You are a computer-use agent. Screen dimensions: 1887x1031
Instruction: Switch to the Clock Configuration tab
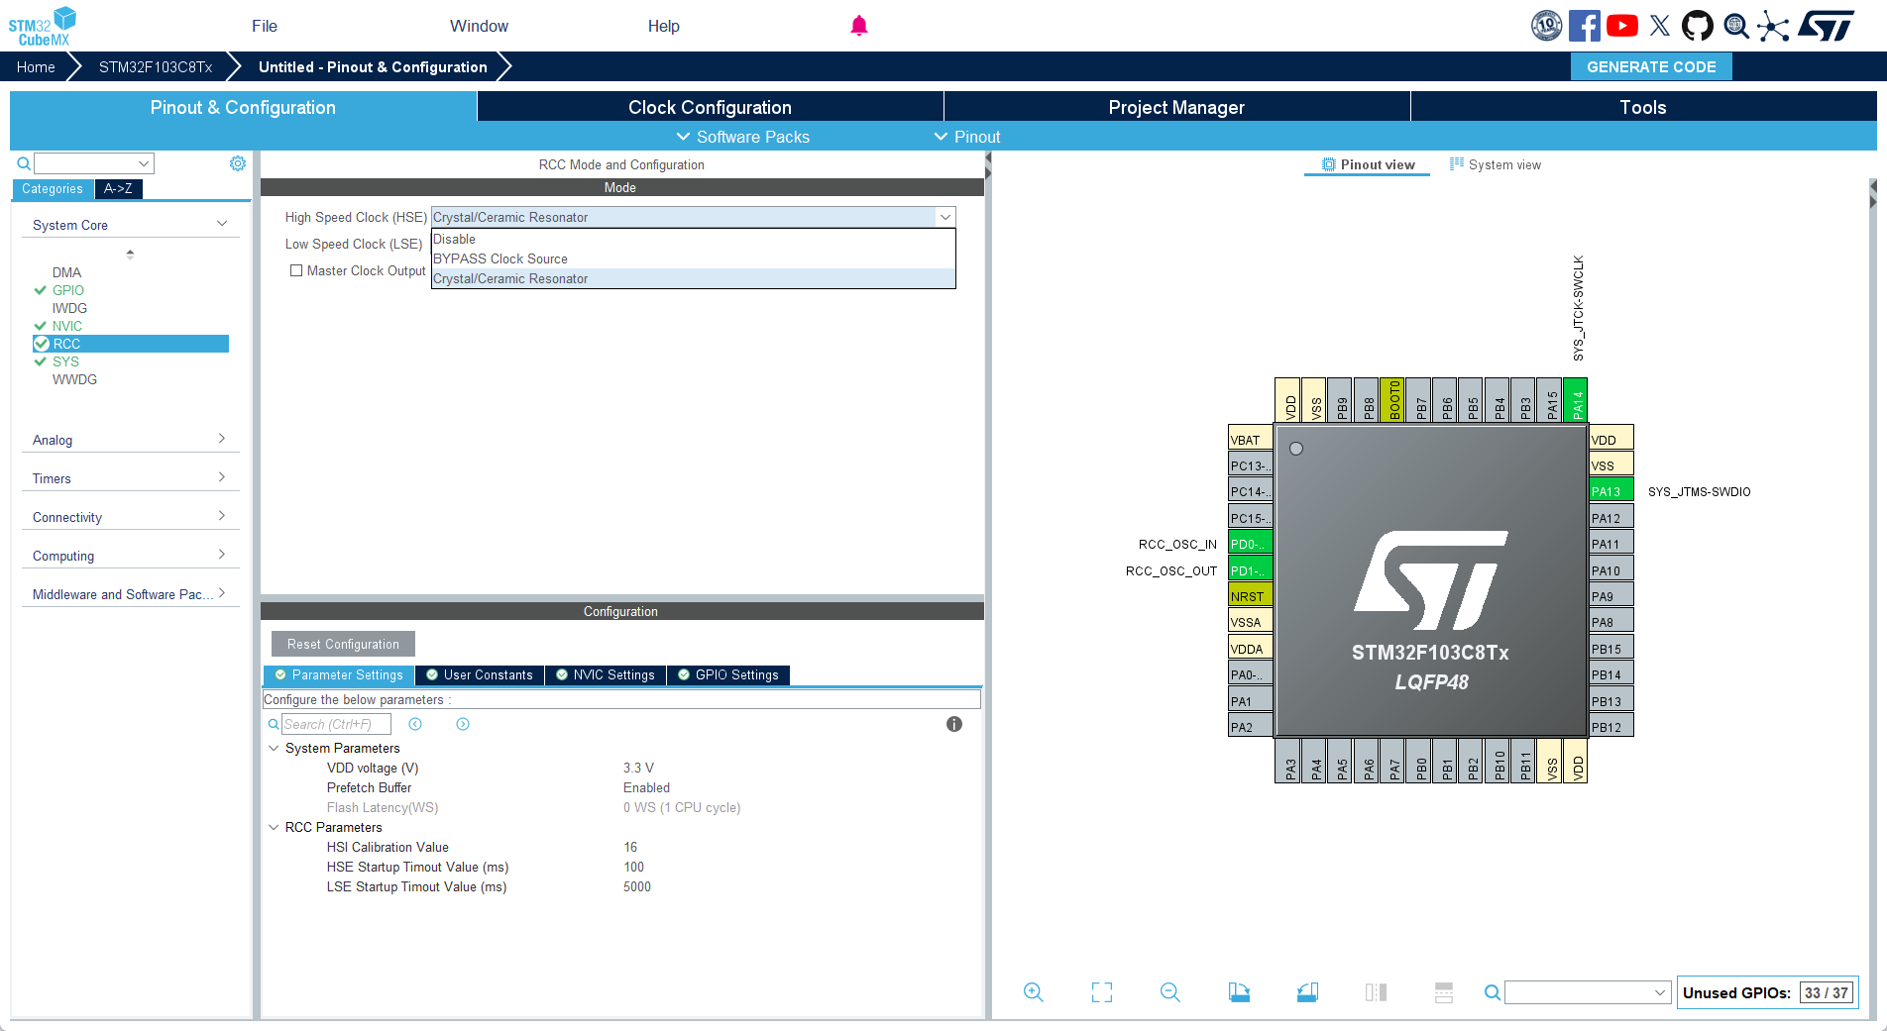coord(710,107)
